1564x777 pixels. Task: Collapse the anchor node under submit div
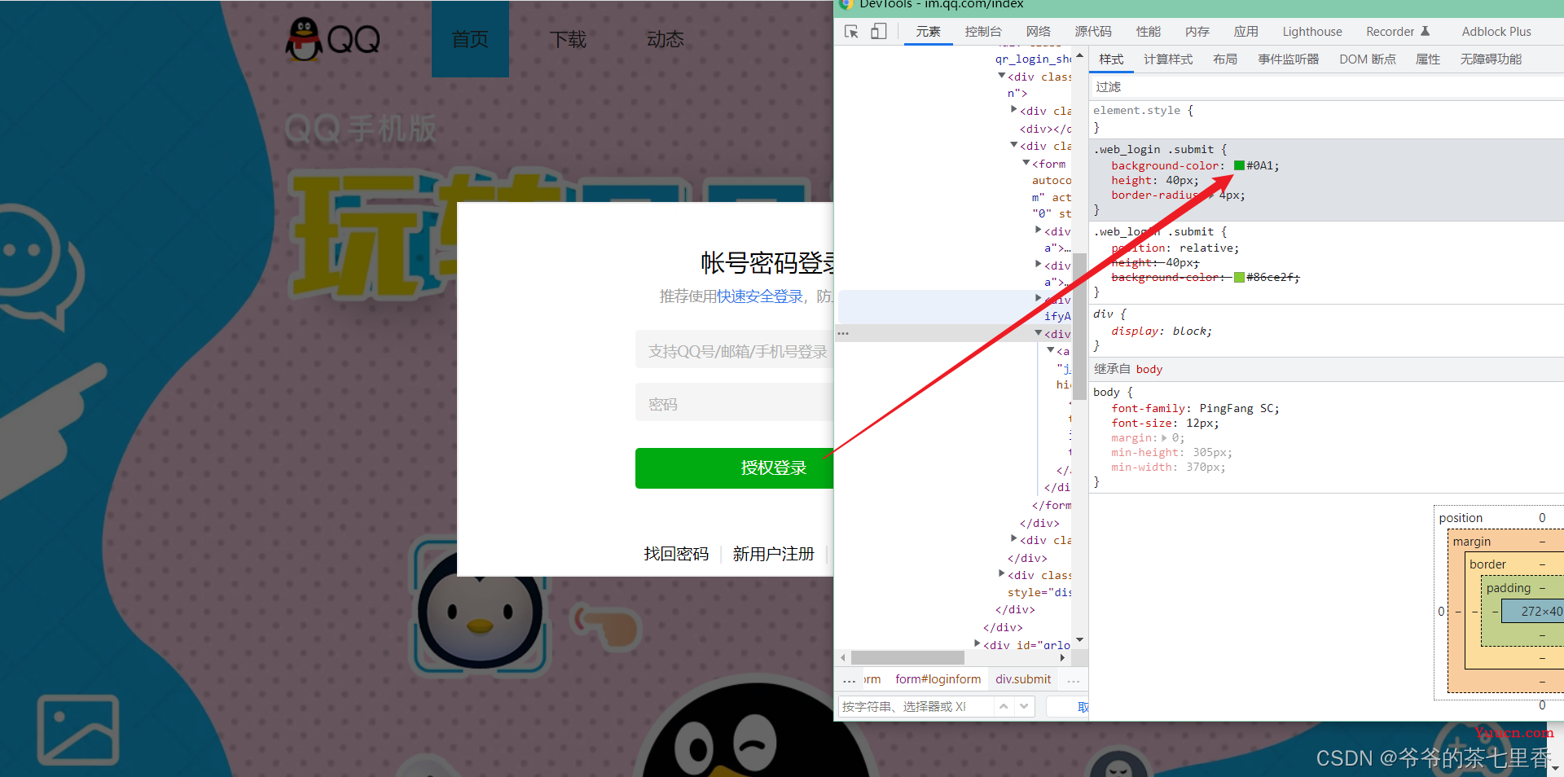click(1051, 350)
